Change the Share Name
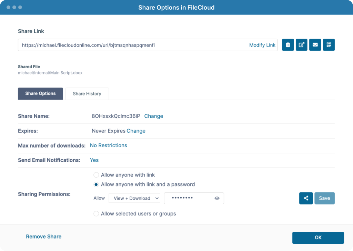 click(153, 116)
